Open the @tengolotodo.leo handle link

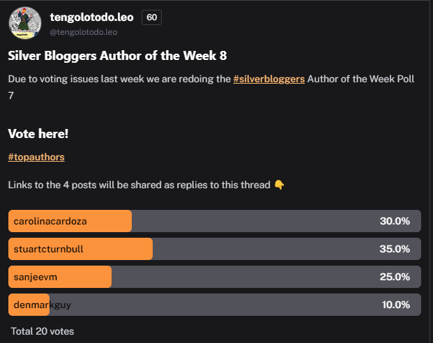(x=84, y=32)
